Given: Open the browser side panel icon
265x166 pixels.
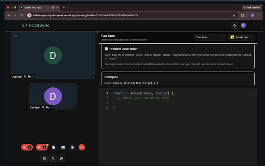Looking at the screenshot, I should click(x=243, y=15).
